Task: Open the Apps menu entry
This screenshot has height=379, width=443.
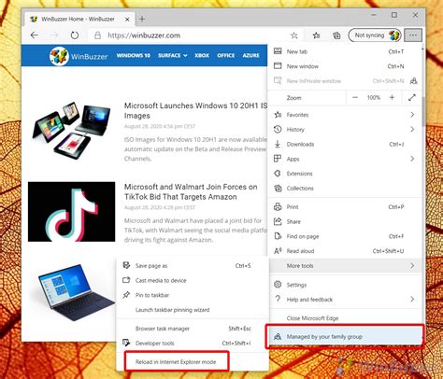Action: [345, 159]
